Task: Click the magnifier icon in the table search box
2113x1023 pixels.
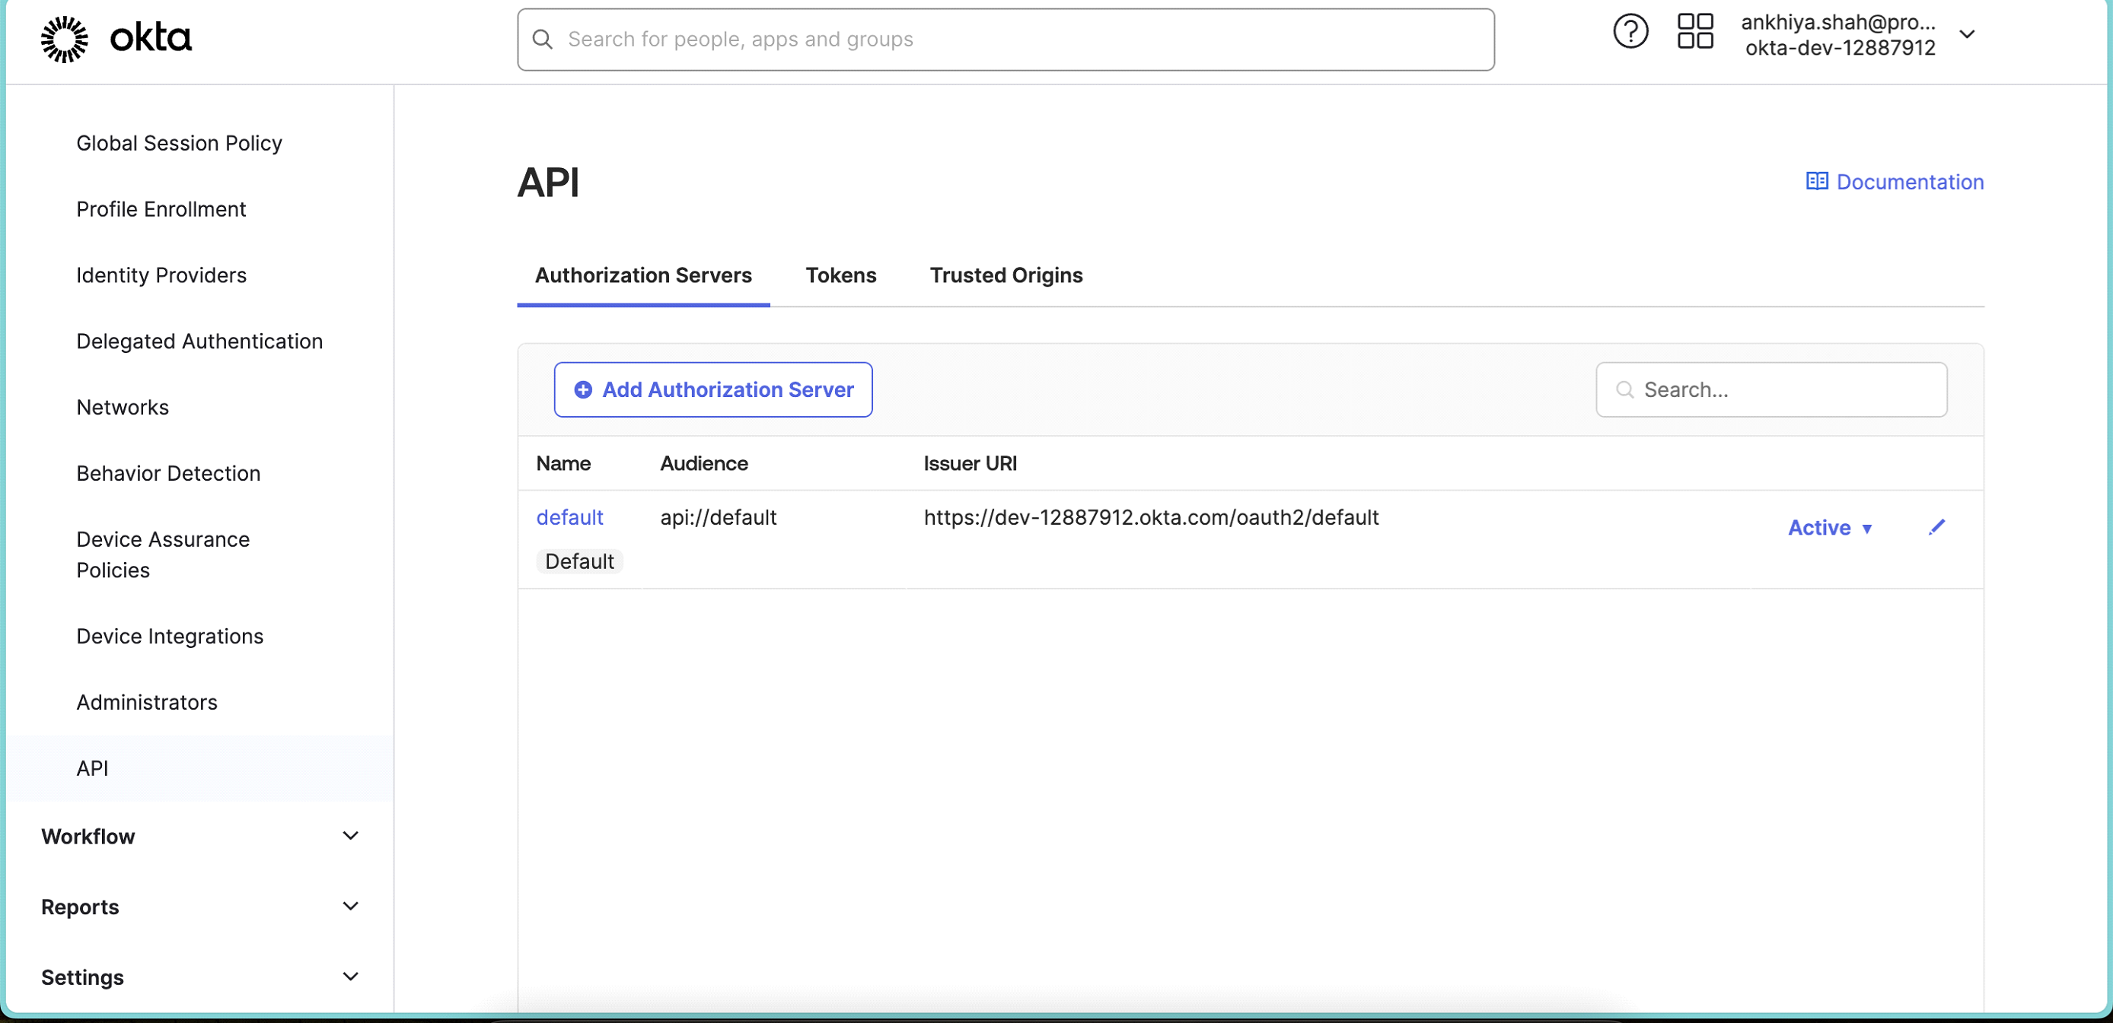Action: 1626,390
